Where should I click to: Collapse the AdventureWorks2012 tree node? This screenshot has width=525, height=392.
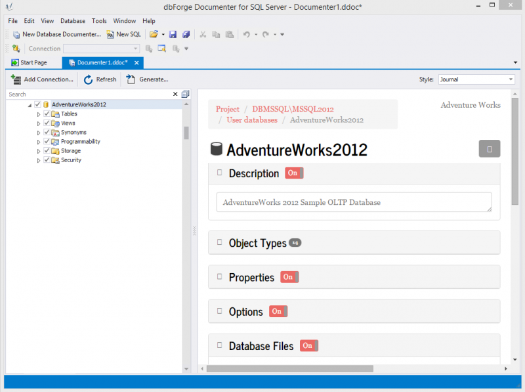(x=30, y=105)
